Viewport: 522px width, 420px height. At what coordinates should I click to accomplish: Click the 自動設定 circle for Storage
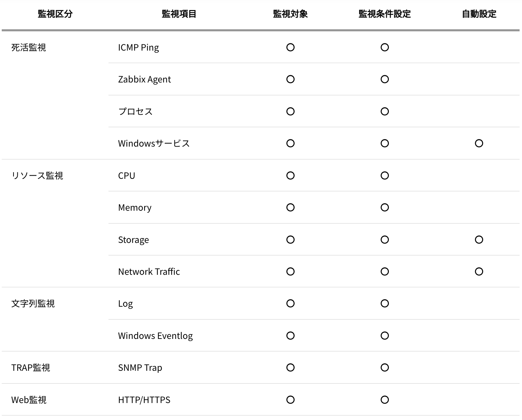click(479, 240)
